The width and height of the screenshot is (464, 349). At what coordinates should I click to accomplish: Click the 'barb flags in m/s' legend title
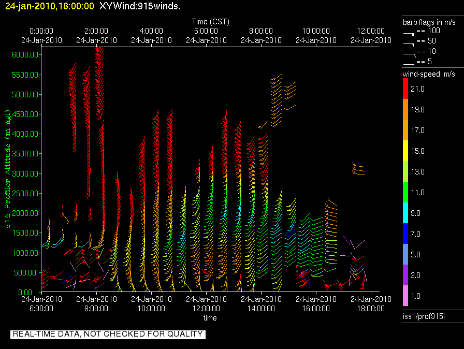(x=429, y=22)
